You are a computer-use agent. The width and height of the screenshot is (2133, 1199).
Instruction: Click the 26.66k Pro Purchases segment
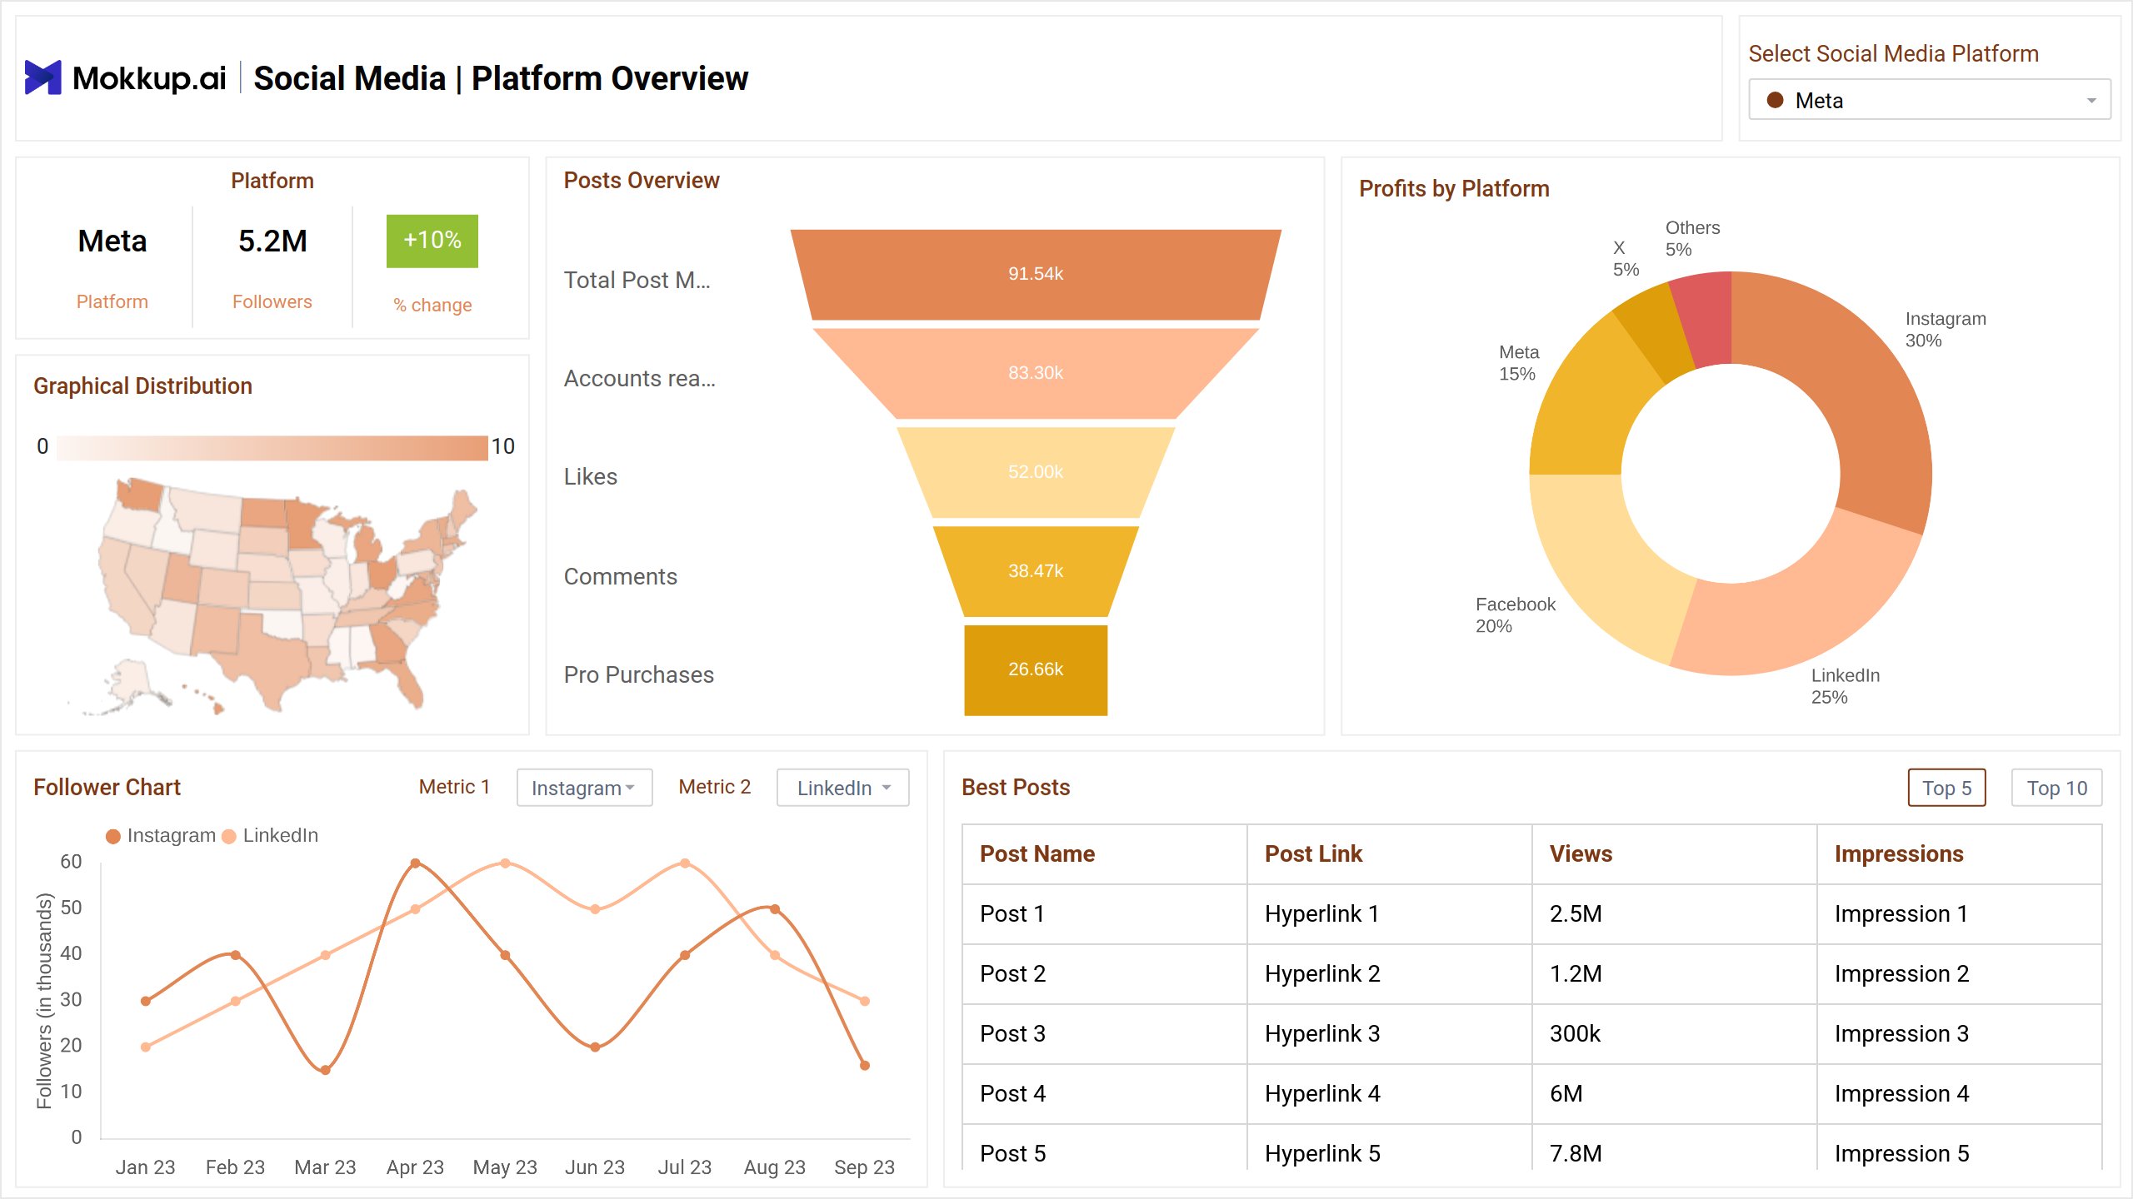1036,669
